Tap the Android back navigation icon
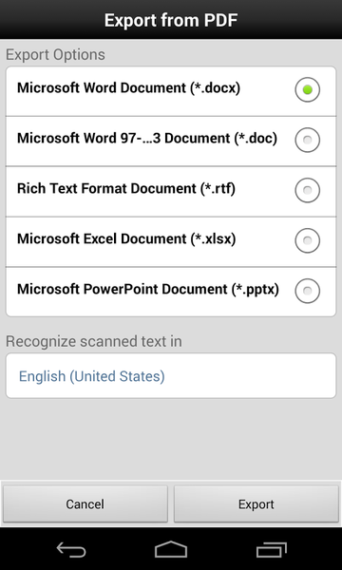Image resolution: width=342 pixels, height=570 pixels. click(71, 549)
